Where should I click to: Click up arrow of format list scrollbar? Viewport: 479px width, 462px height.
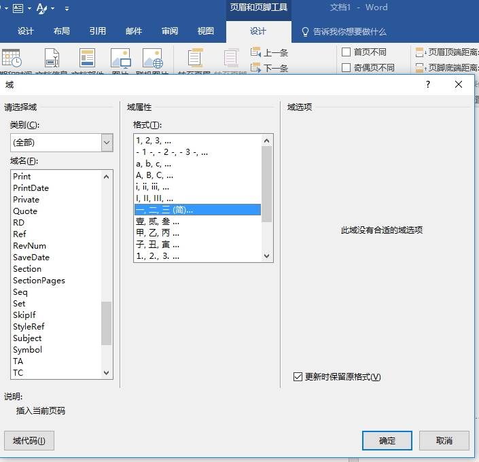click(267, 141)
